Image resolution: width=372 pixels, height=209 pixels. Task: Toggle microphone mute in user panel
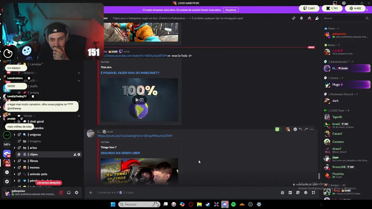(x=61, y=192)
